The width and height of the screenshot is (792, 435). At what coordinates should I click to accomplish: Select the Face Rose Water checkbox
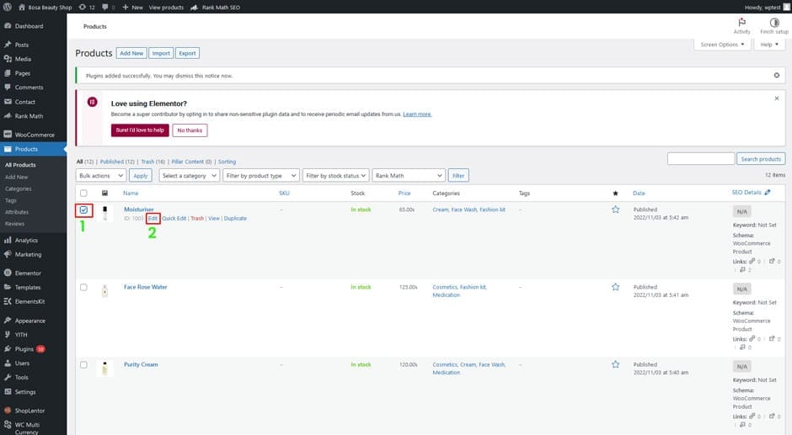point(83,287)
